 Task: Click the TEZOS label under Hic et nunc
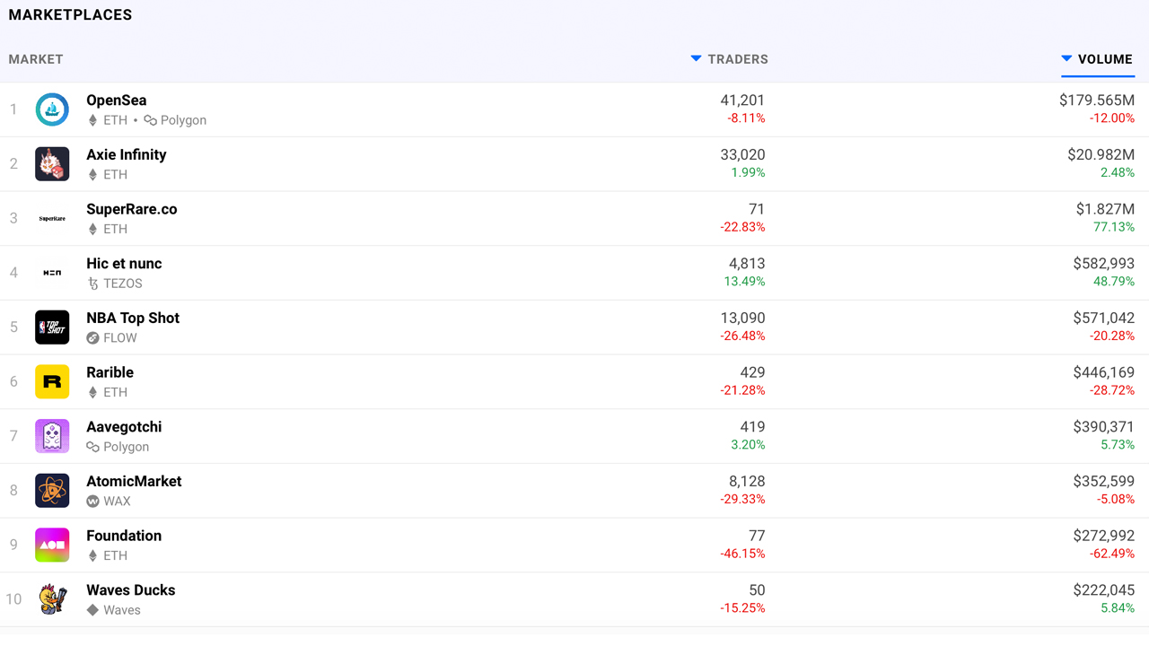pyautogui.click(x=123, y=284)
